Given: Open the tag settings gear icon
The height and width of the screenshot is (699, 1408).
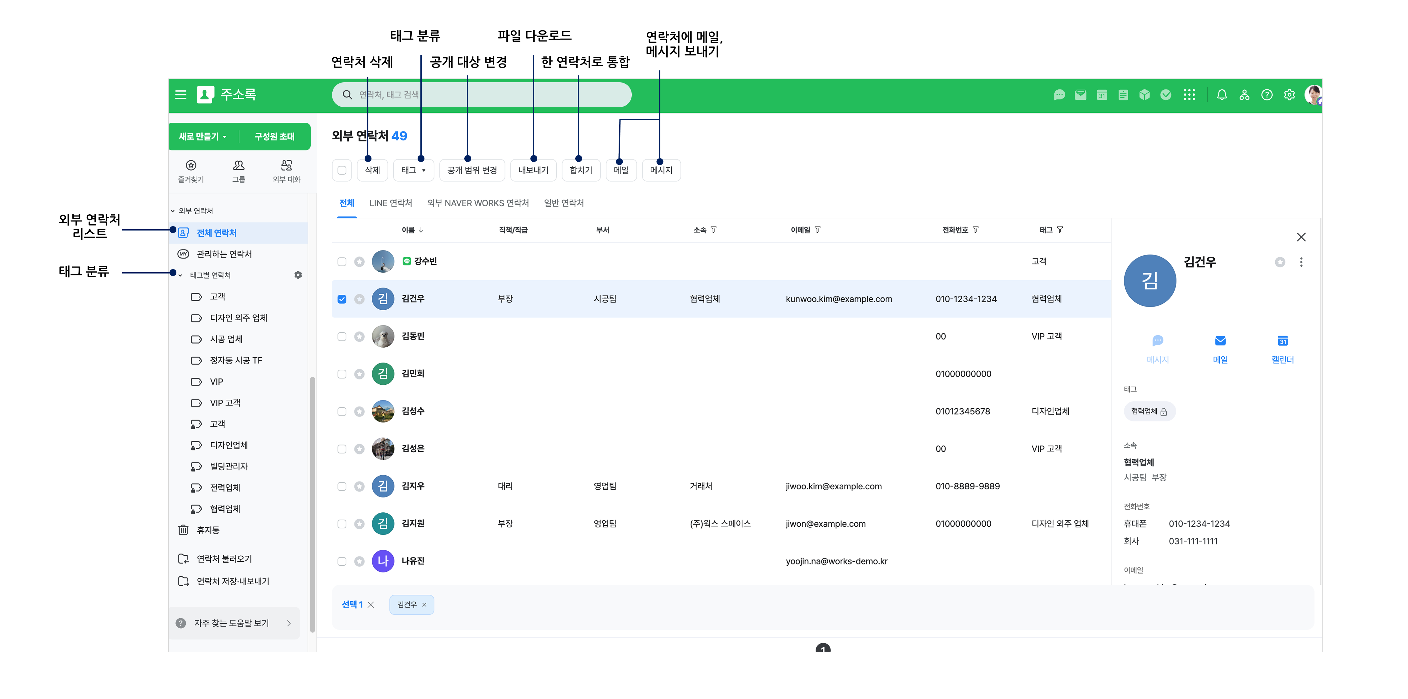Looking at the screenshot, I should (298, 275).
